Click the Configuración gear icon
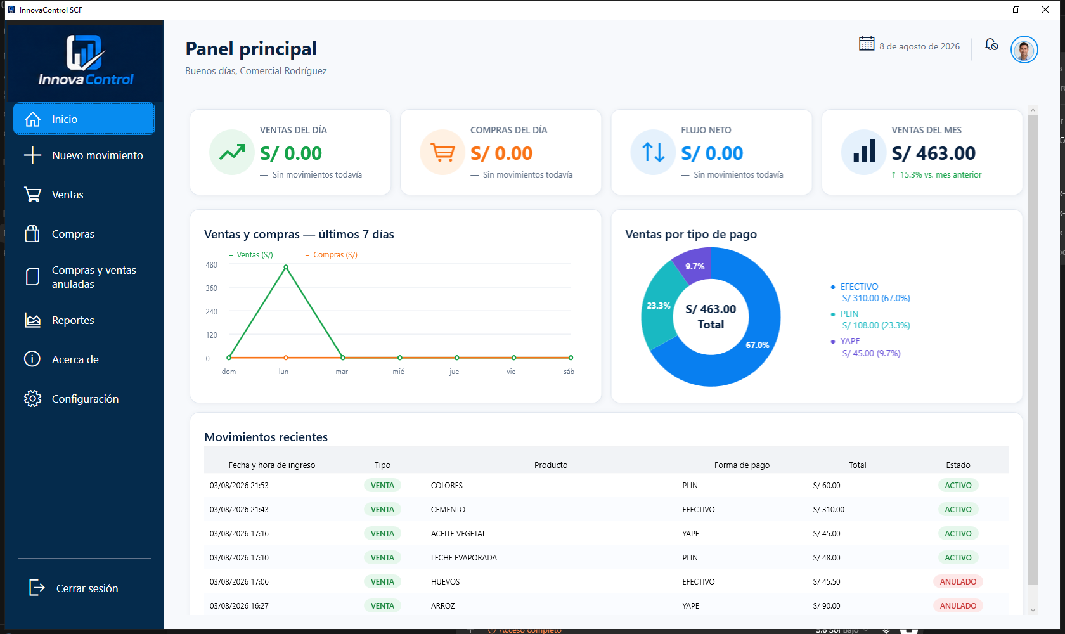The height and width of the screenshot is (634, 1065). click(32, 399)
